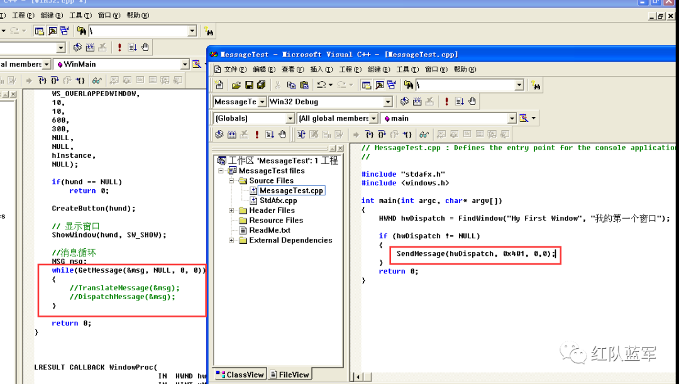Viewport: 679px width, 384px height.
Task: Click the Save All icon
Action: click(261, 85)
